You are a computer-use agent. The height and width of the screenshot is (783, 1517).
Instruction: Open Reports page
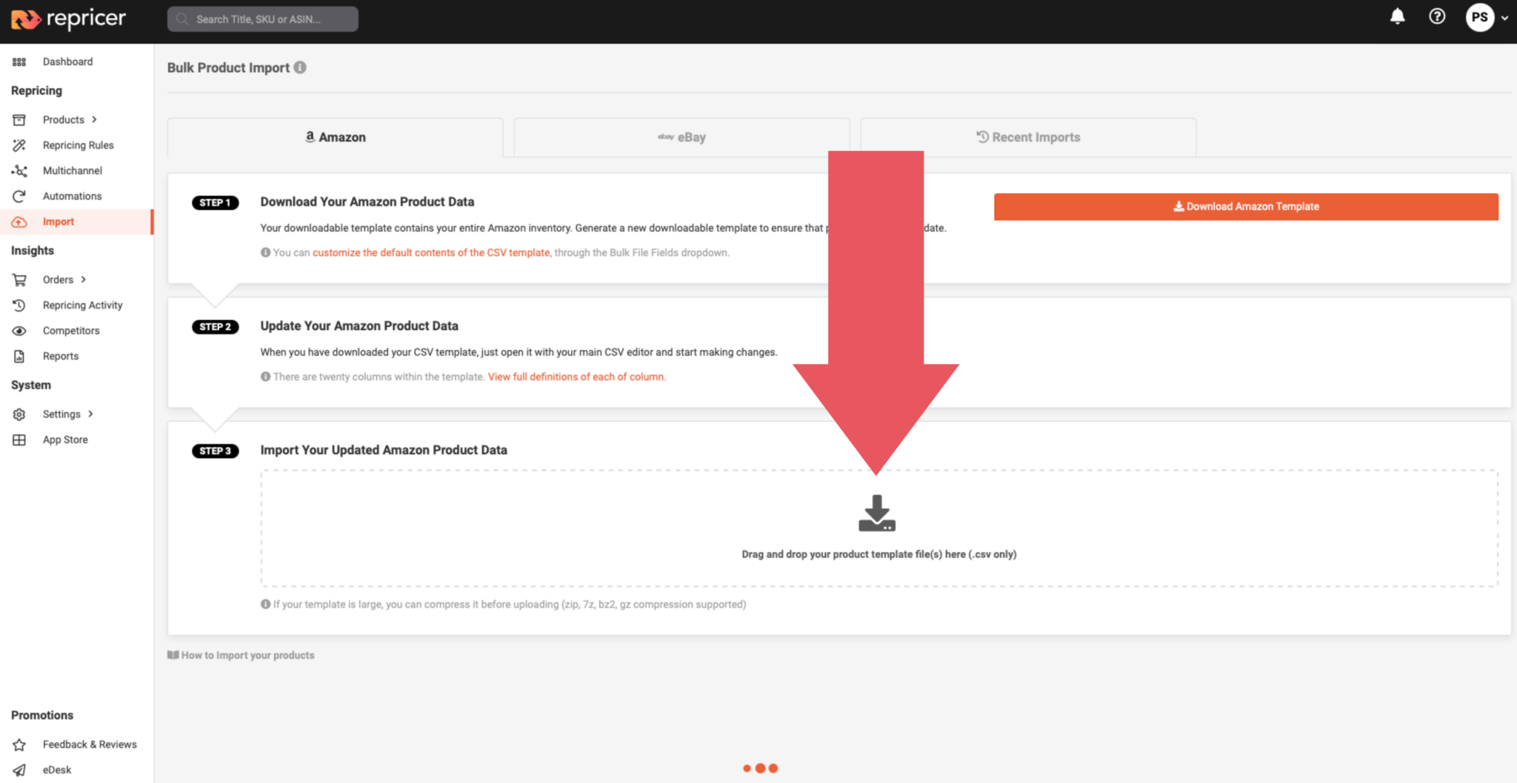[60, 356]
